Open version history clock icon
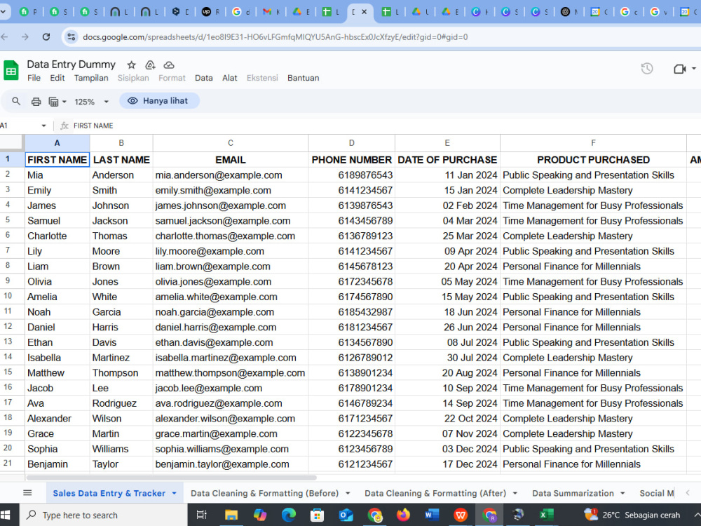This screenshot has width=701, height=526. [647, 69]
